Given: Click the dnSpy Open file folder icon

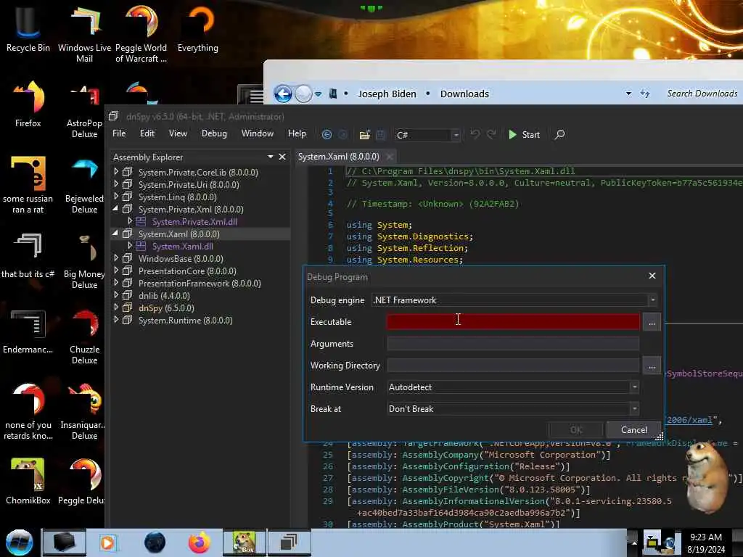Looking at the screenshot, I should 364,134.
